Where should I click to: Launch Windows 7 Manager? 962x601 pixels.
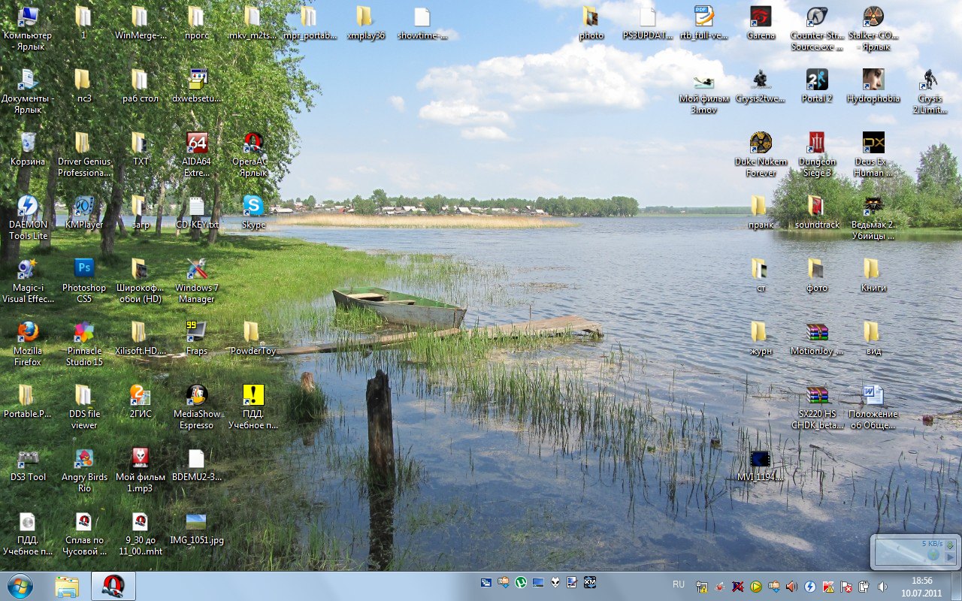click(x=197, y=281)
